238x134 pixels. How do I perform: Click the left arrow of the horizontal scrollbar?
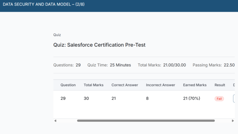[x=55, y=121]
